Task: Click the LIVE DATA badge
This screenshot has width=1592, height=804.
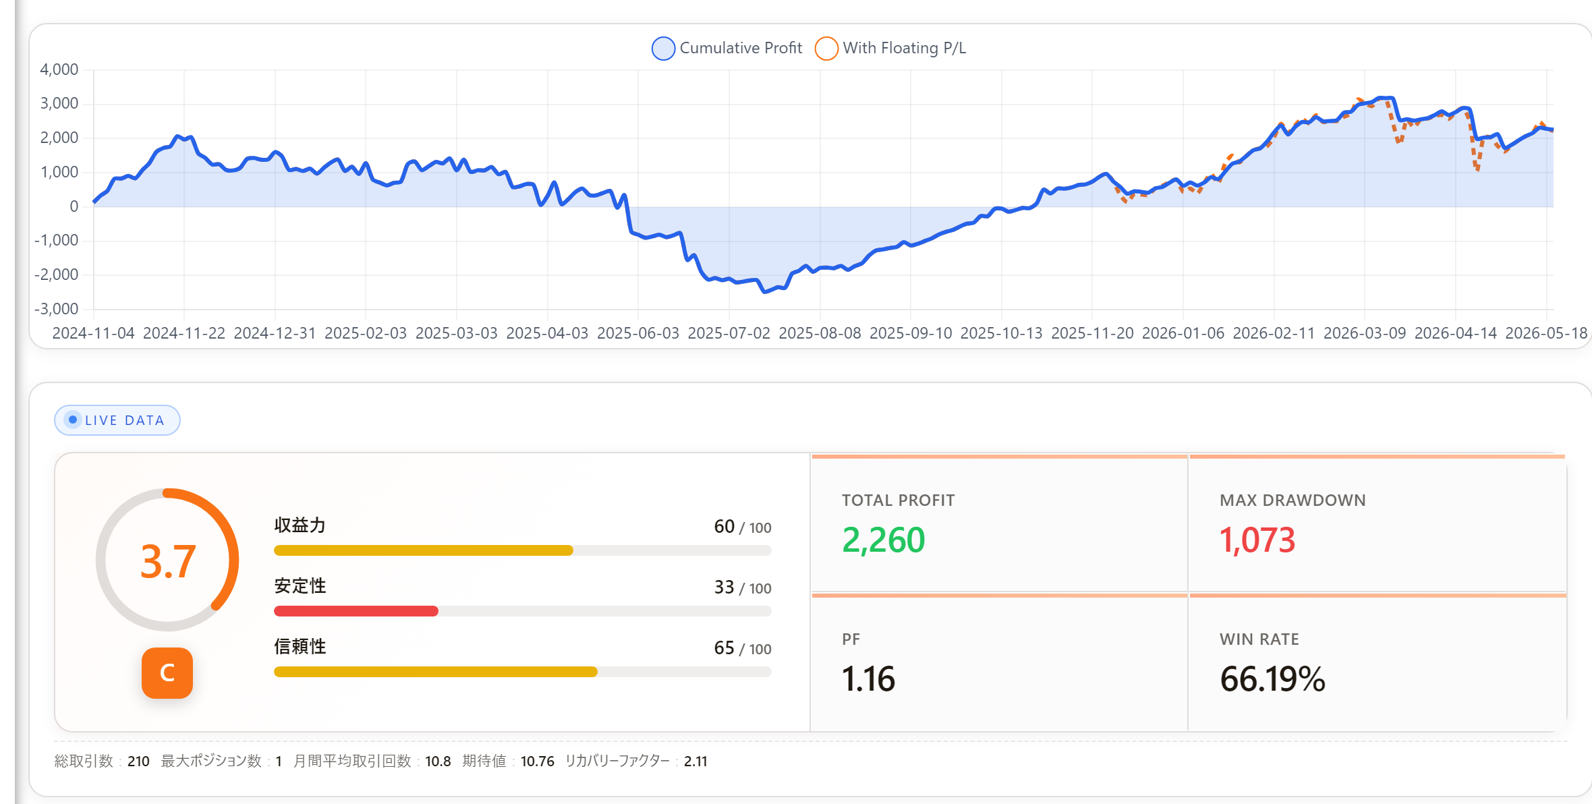Action: pos(117,420)
